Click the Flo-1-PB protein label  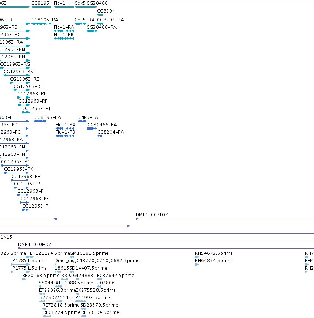[x=65, y=132]
